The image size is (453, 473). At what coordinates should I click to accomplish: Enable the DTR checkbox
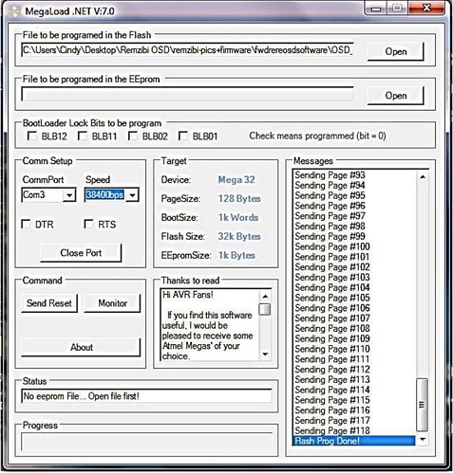click(x=26, y=225)
